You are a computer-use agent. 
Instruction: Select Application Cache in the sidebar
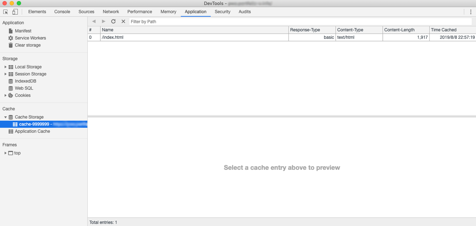click(33, 131)
